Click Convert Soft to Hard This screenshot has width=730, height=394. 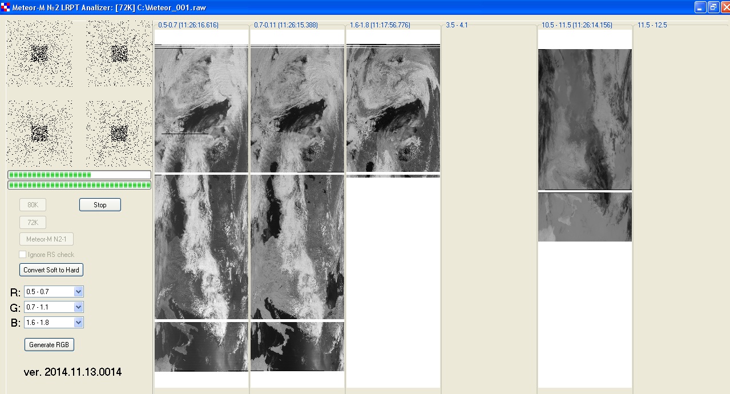coord(51,270)
